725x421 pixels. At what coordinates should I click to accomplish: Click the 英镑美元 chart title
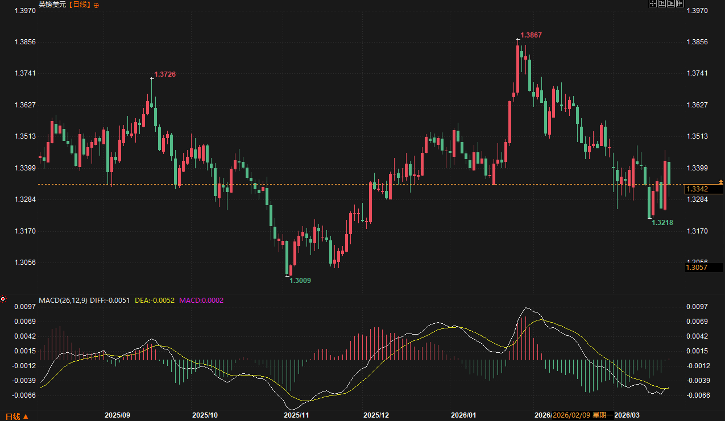pos(52,5)
